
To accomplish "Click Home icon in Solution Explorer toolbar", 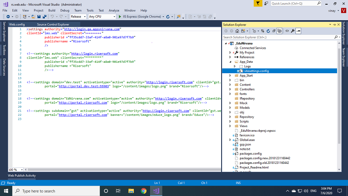I will tap(237, 31).
